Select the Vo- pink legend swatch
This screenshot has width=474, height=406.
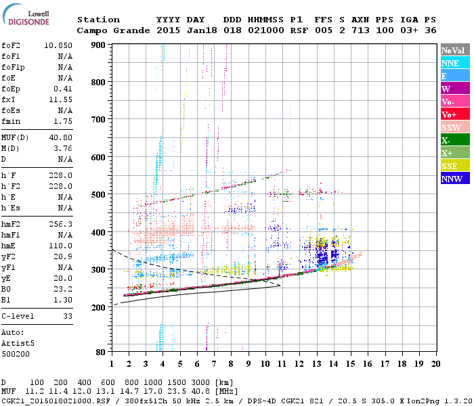[x=455, y=101]
